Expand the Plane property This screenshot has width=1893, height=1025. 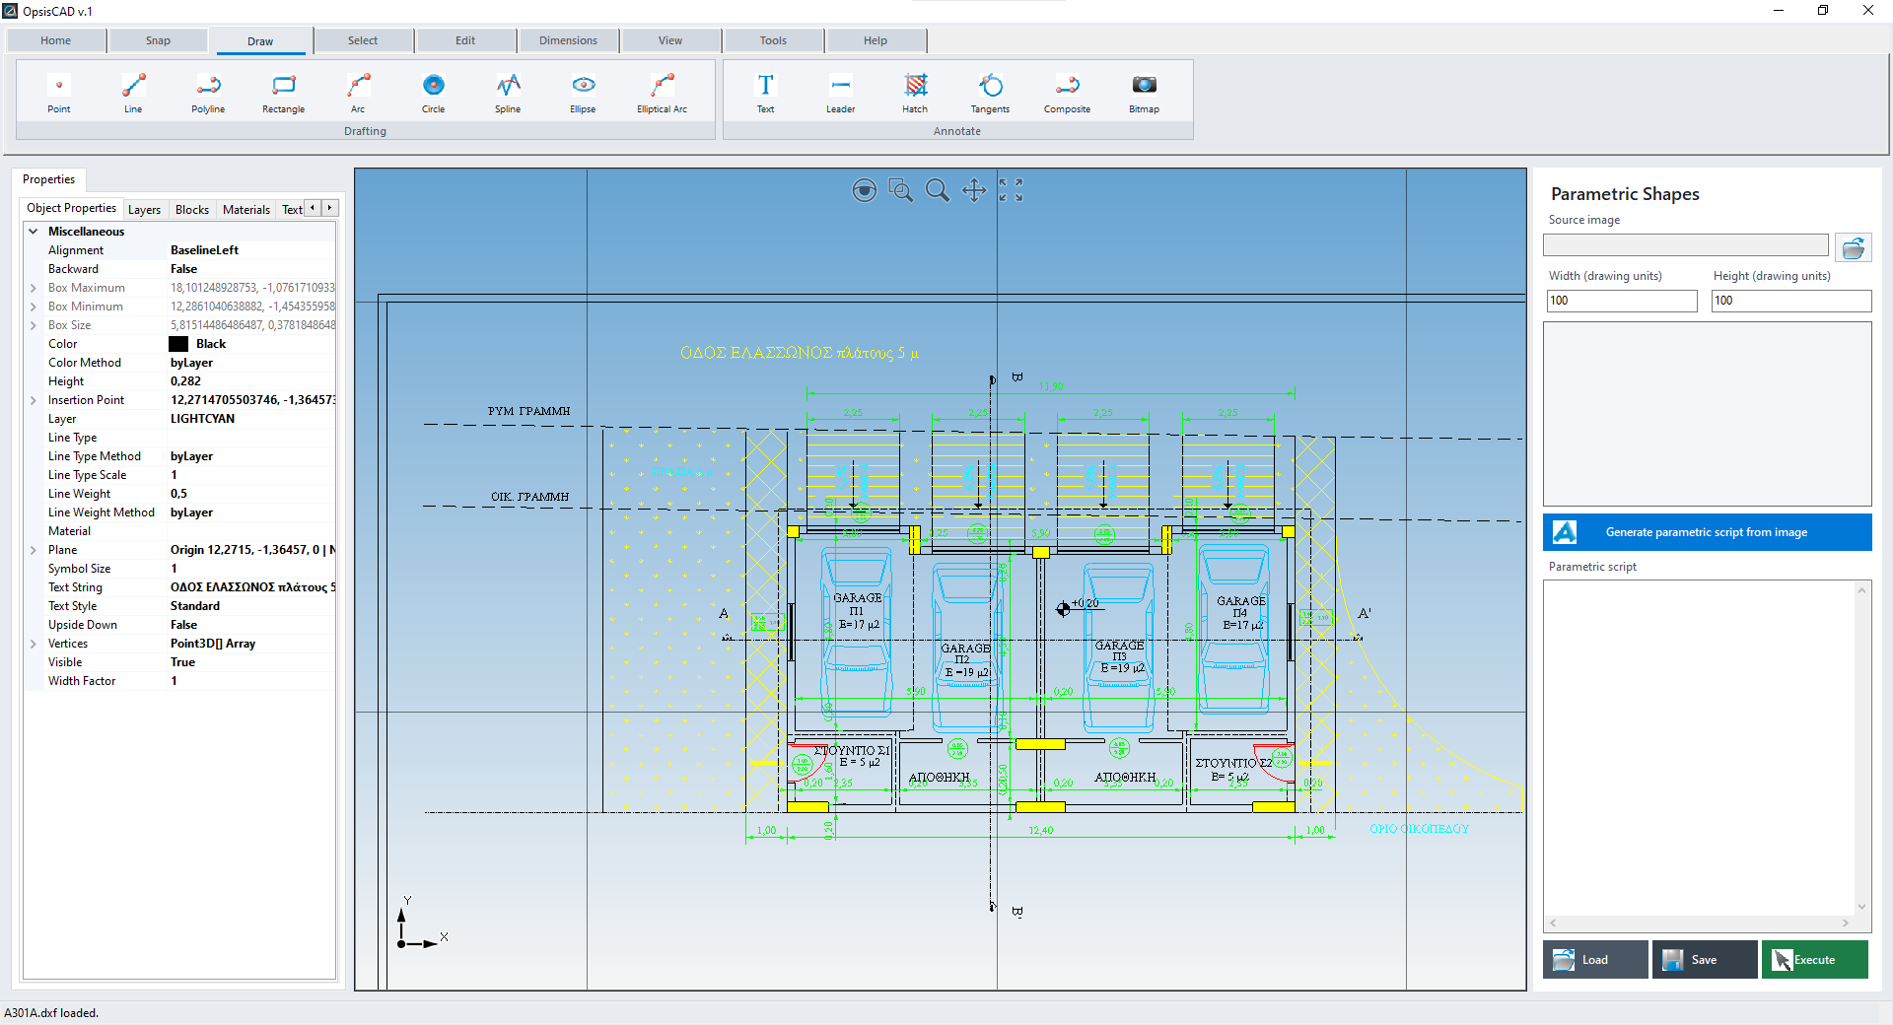[x=33, y=550]
